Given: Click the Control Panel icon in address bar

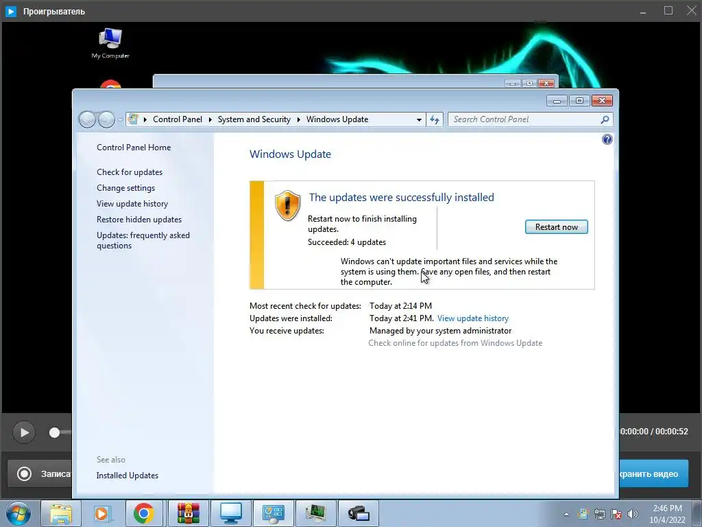Looking at the screenshot, I should click(x=133, y=119).
